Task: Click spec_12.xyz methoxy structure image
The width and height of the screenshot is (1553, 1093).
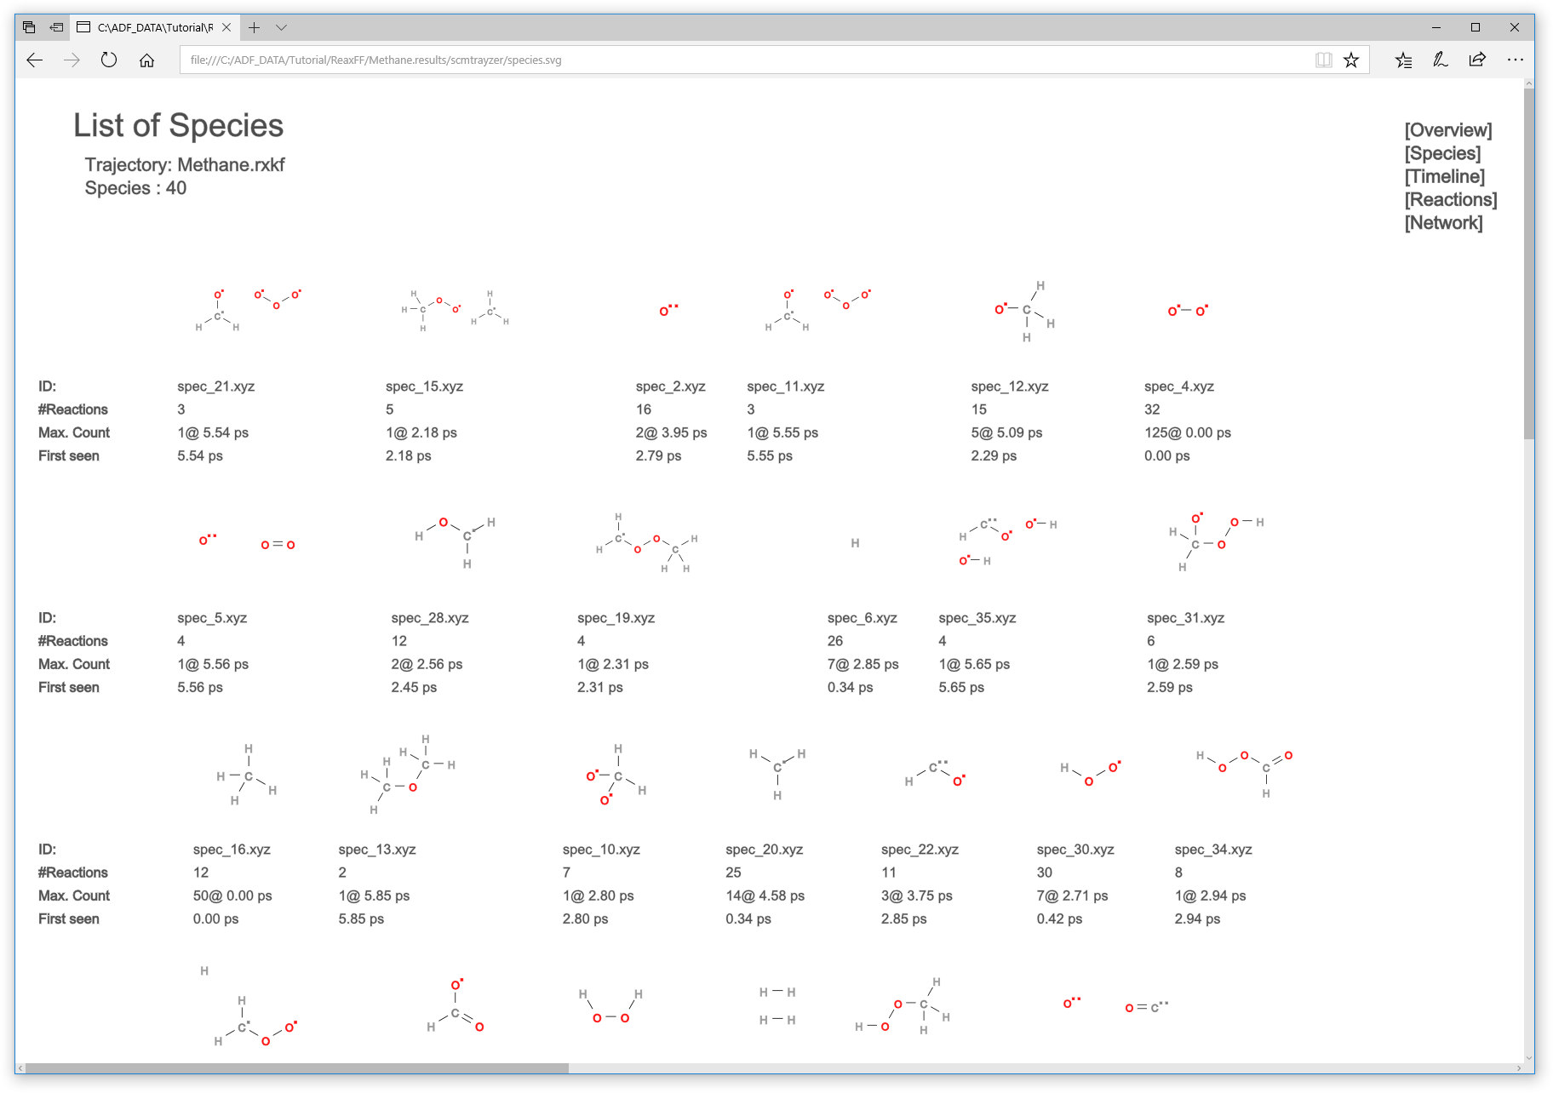Action: tap(1025, 311)
